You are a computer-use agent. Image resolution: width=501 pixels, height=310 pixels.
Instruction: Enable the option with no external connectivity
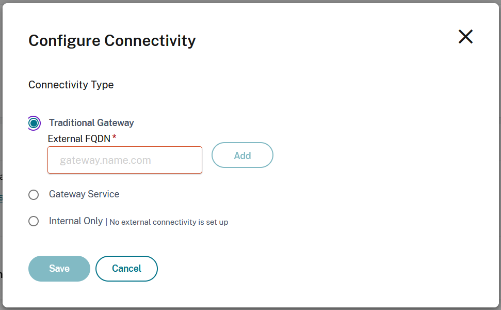[x=34, y=221]
